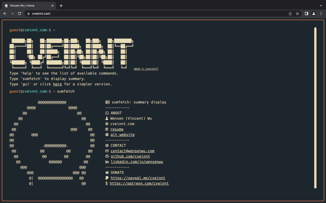Star the page with the bookmark icon
326x203 pixels.
297,13
